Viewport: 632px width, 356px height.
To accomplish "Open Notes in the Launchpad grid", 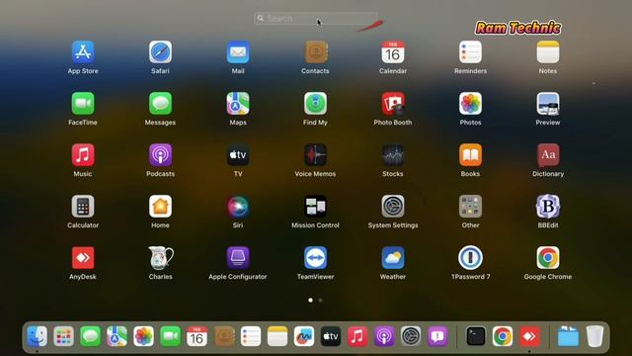I will tap(548, 52).
